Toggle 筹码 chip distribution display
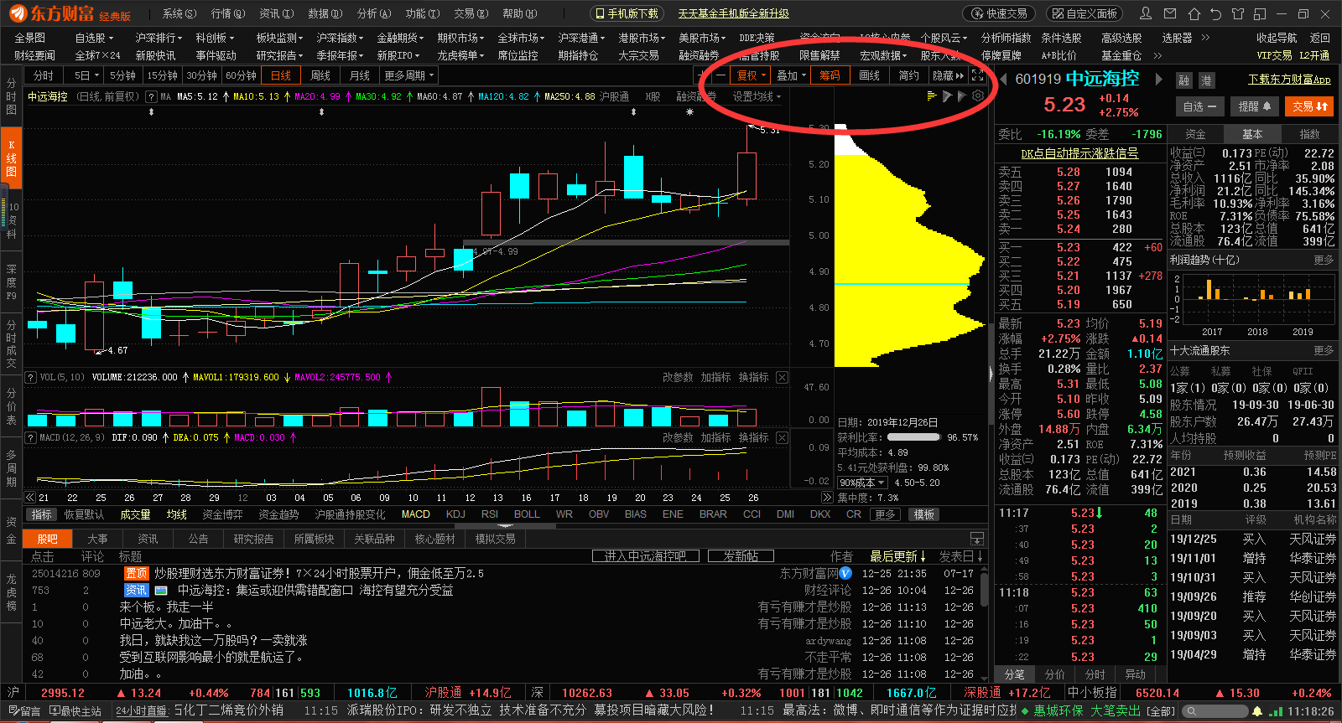The image size is (1342, 723). coord(830,75)
